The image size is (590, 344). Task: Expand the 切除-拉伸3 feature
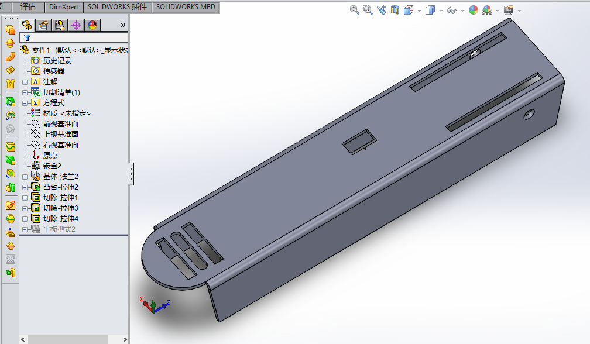tap(25, 208)
